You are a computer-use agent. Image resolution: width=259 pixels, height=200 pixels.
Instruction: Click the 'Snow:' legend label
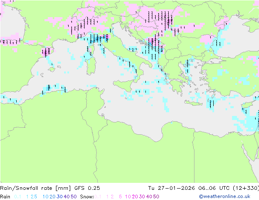click(x=87, y=197)
